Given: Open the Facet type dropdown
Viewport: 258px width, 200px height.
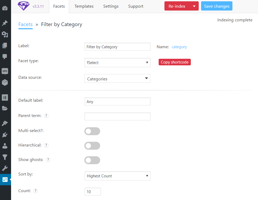Looking at the screenshot, I should 117,63.
